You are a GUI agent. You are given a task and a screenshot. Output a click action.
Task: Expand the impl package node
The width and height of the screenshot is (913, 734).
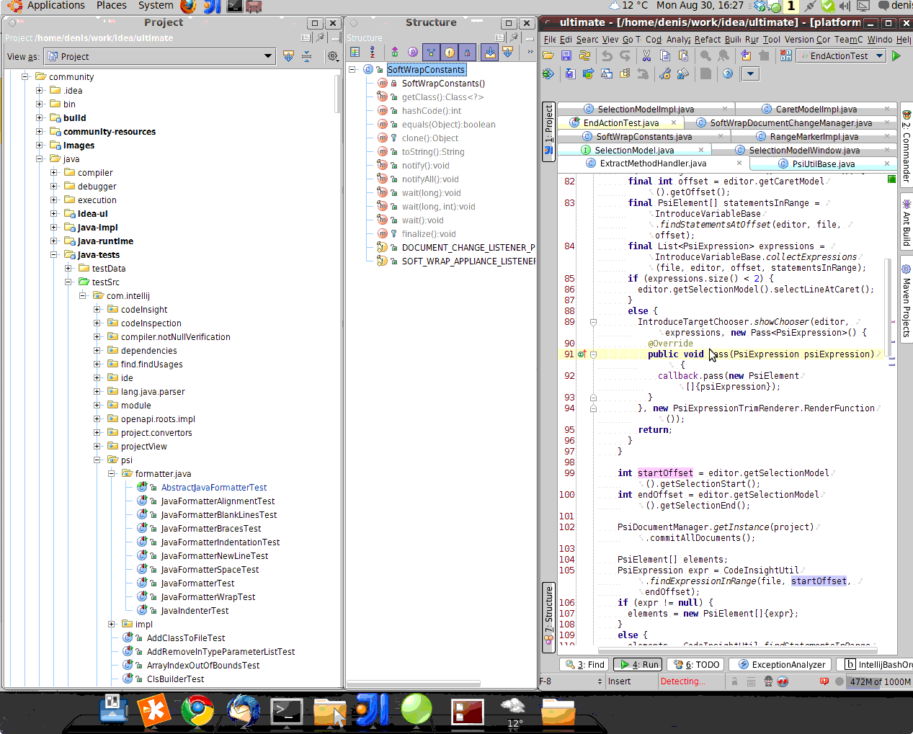point(112,624)
